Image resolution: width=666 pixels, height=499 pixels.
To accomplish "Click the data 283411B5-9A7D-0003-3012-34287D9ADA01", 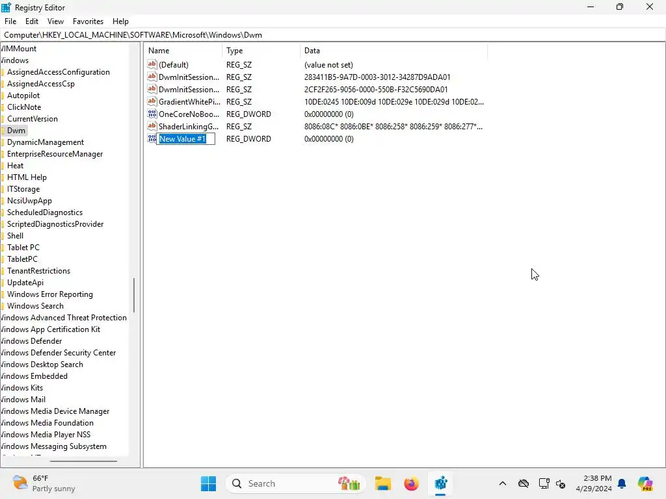I will pyautogui.click(x=377, y=77).
